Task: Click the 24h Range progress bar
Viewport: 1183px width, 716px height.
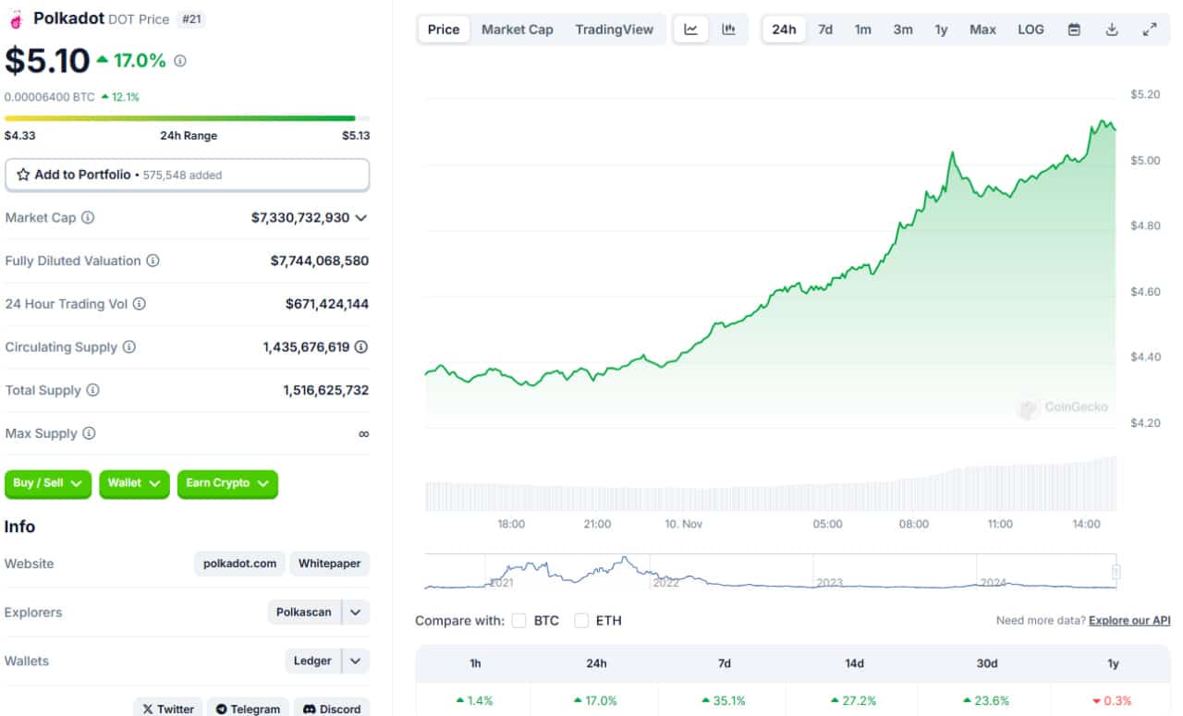Action: 187,118
